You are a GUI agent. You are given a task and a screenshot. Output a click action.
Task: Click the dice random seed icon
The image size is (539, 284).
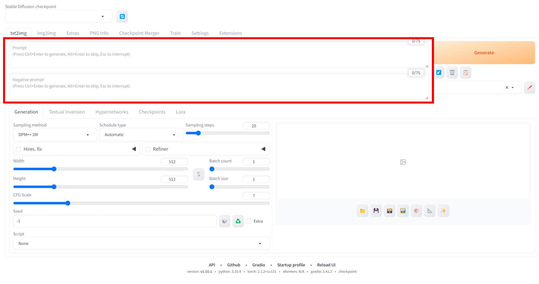(x=224, y=221)
